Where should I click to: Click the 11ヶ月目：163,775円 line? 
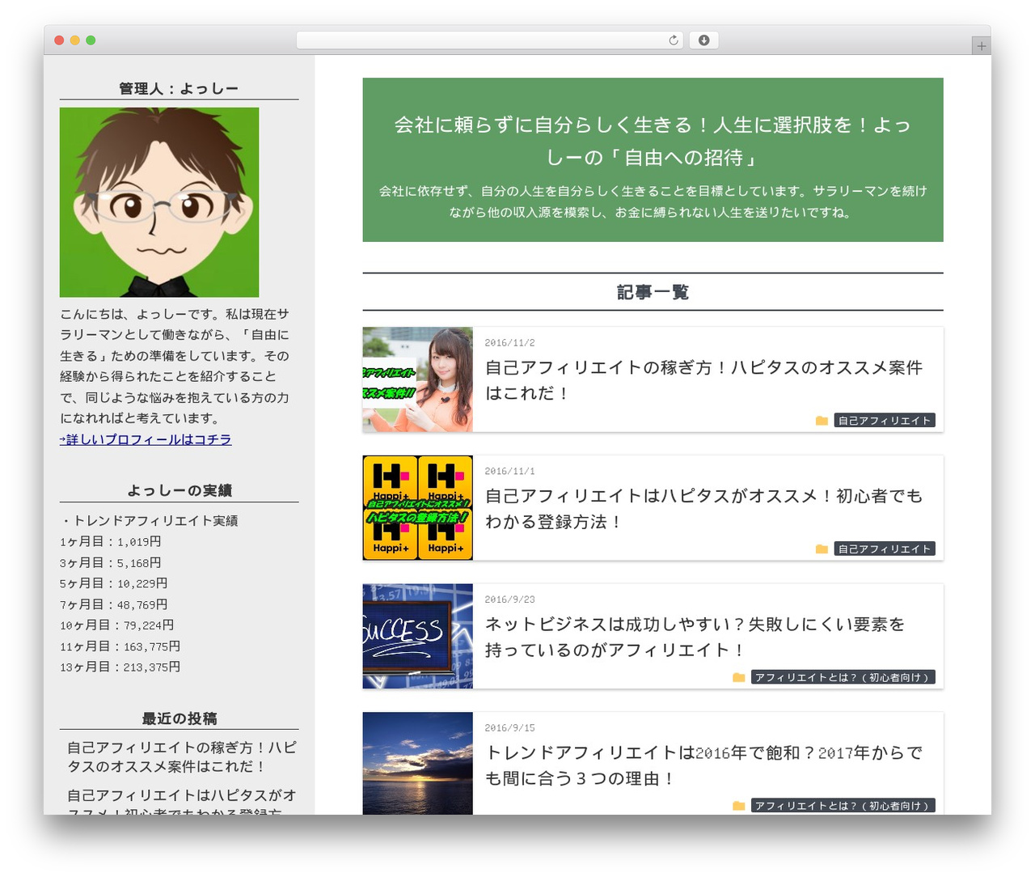(x=120, y=646)
